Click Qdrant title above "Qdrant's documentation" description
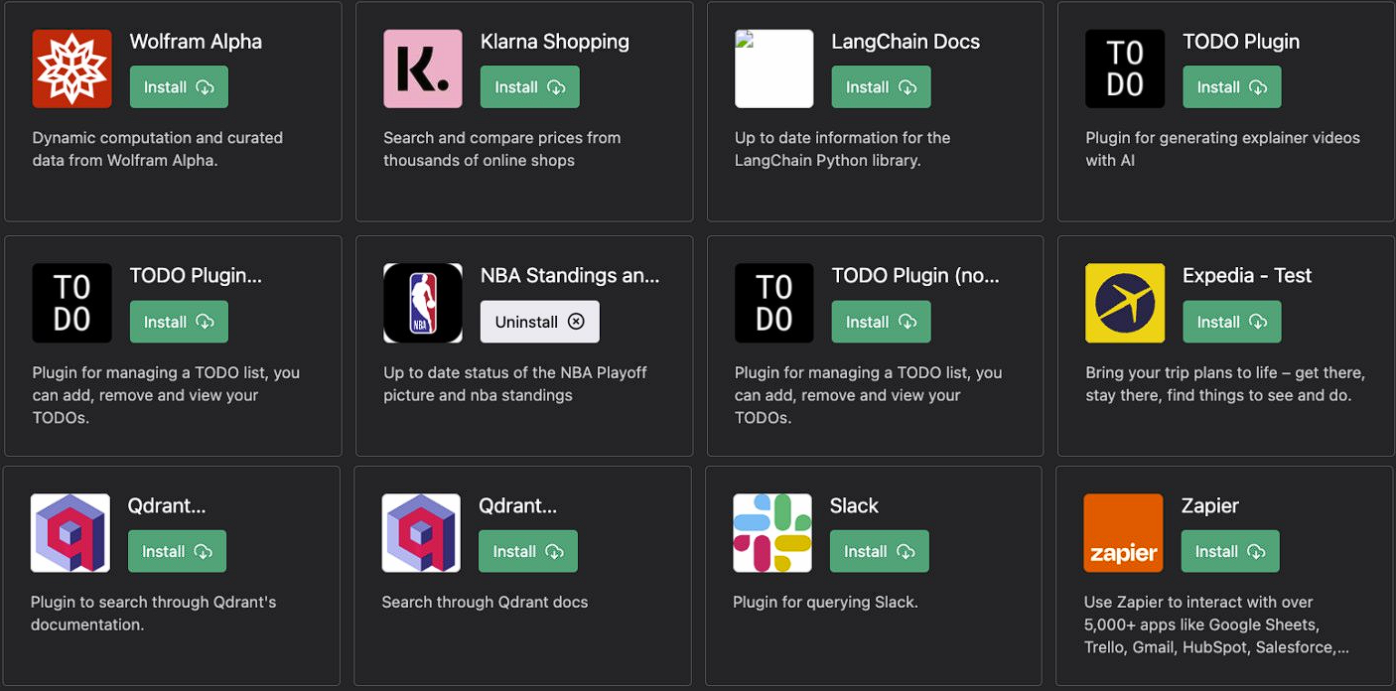This screenshot has width=1396, height=691. (x=167, y=505)
